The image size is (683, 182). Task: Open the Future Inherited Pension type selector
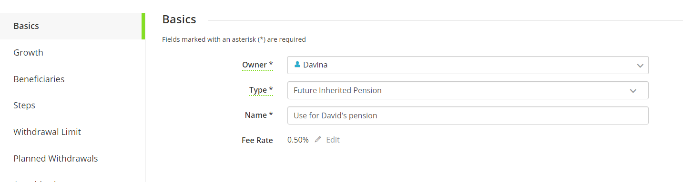click(x=468, y=90)
